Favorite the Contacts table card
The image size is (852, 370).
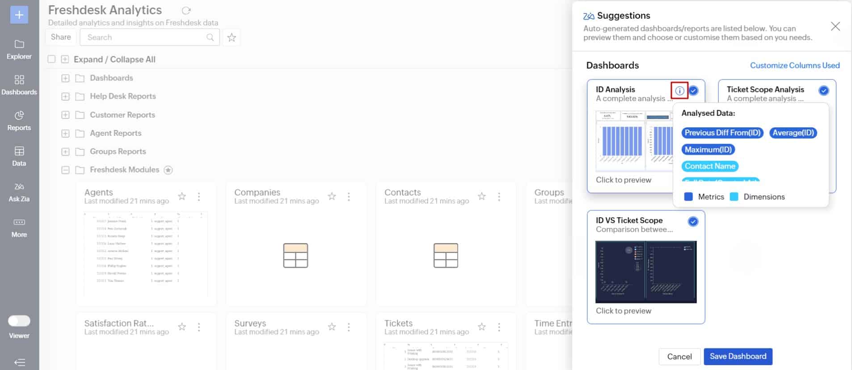(x=481, y=196)
